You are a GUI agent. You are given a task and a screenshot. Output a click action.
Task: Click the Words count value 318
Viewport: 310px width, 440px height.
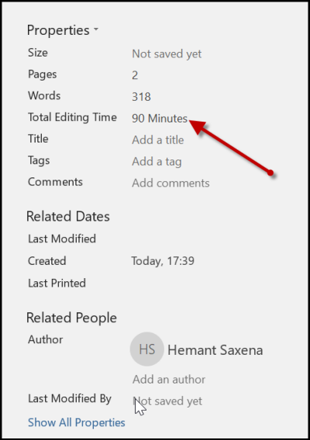tap(142, 97)
